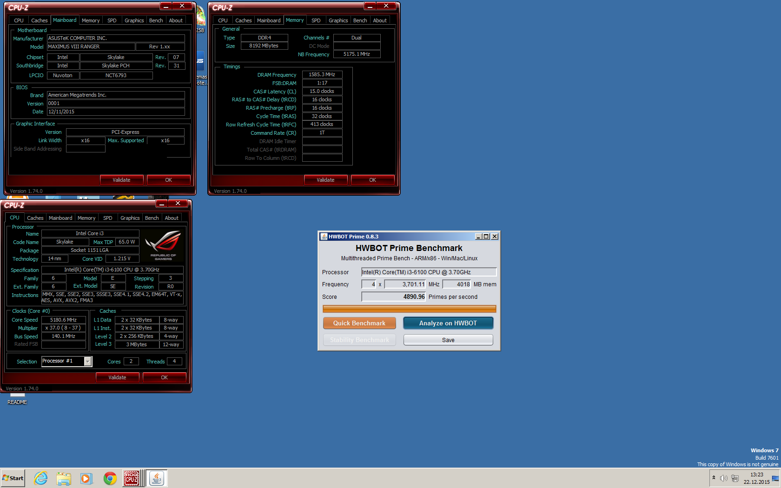
Task: Open the network tray icon
Action: pos(735,478)
